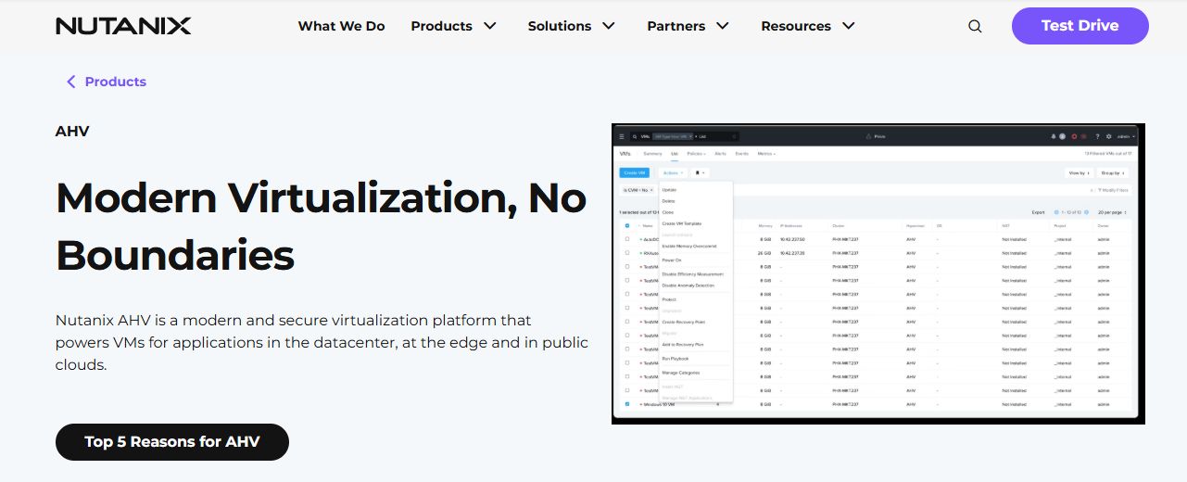Open the Metrics tab in Prism
Viewport: 1187px width, 482px height.
[766, 154]
